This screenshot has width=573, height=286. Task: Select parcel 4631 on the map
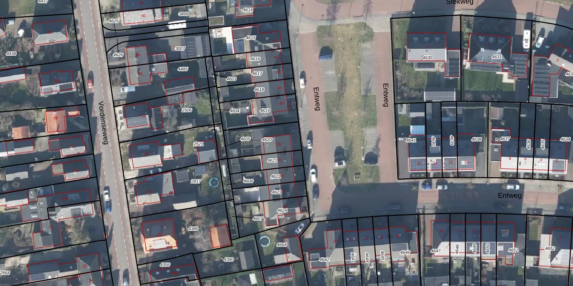coord(497,57)
